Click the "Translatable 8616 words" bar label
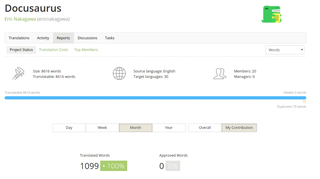Image resolution: width=320 pixels, height=179 pixels. coord(22,93)
